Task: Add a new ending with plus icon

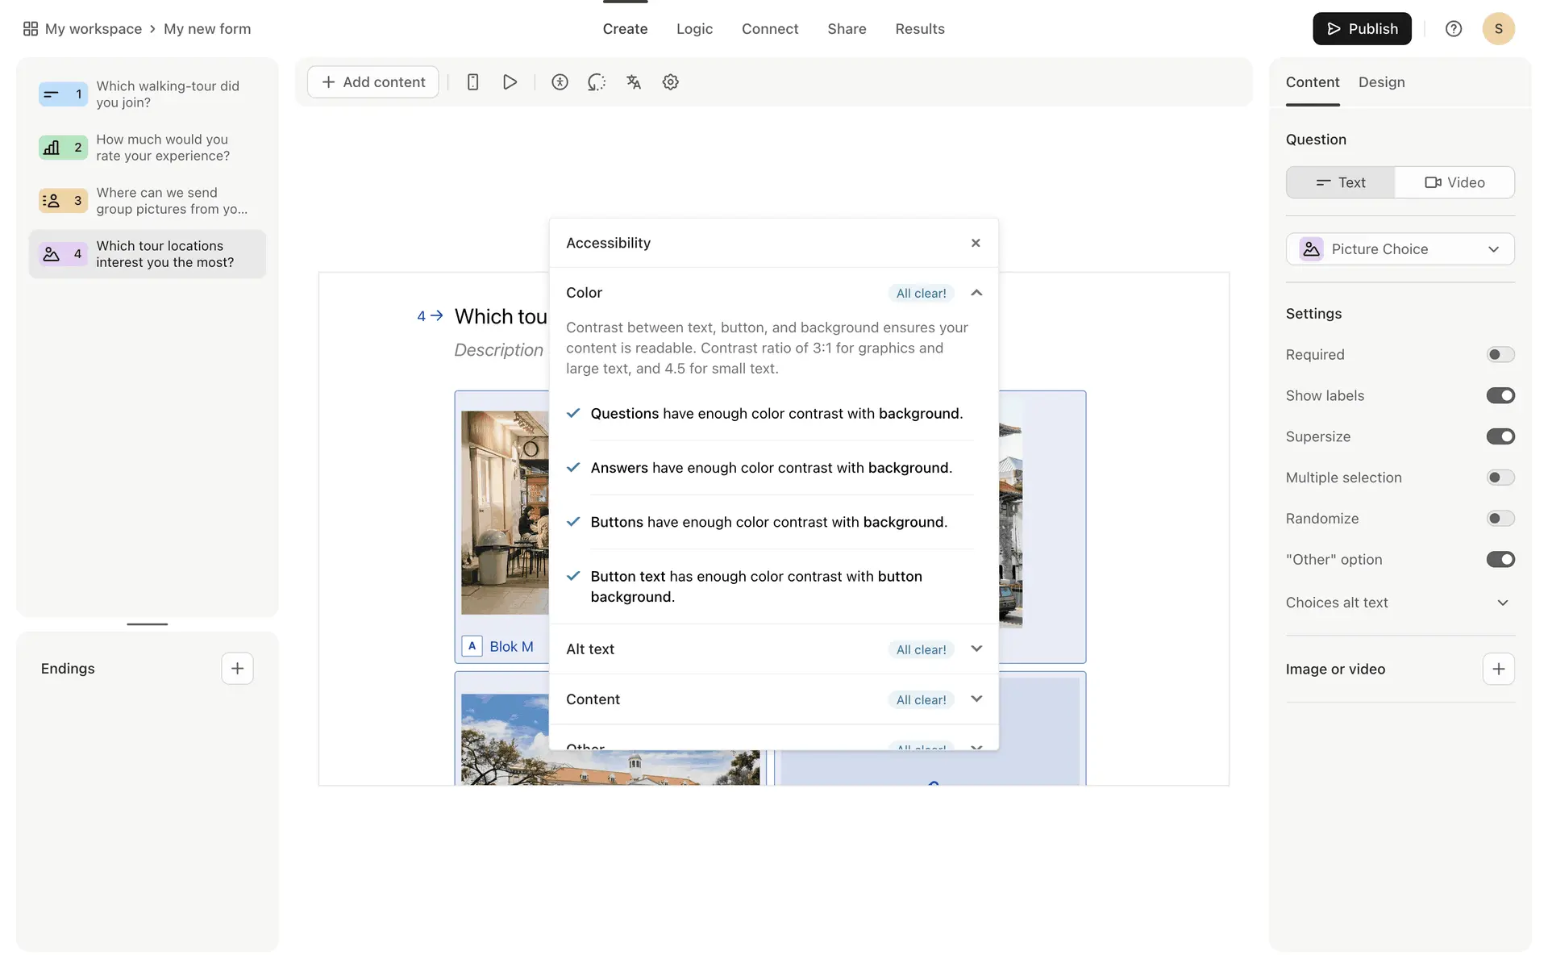Action: click(237, 669)
